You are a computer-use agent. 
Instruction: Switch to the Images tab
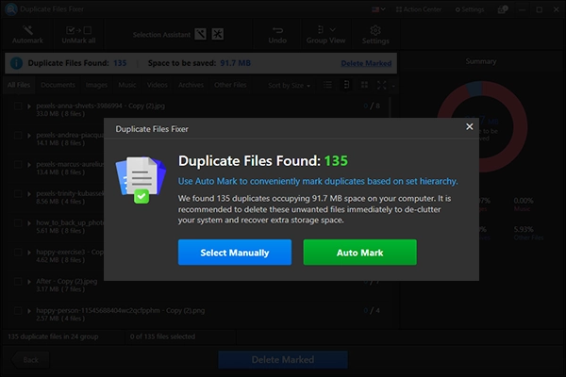click(96, 85)
